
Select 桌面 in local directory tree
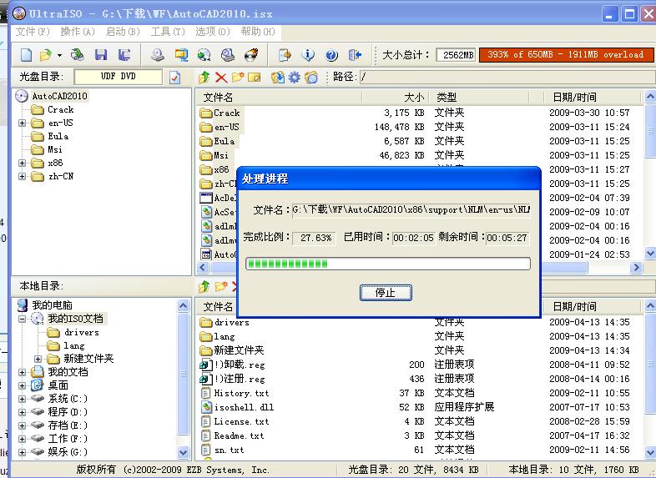point(58,385)
